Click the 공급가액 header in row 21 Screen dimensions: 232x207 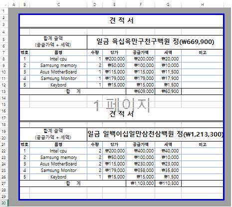pyautogui.click(x=141, y=144)
